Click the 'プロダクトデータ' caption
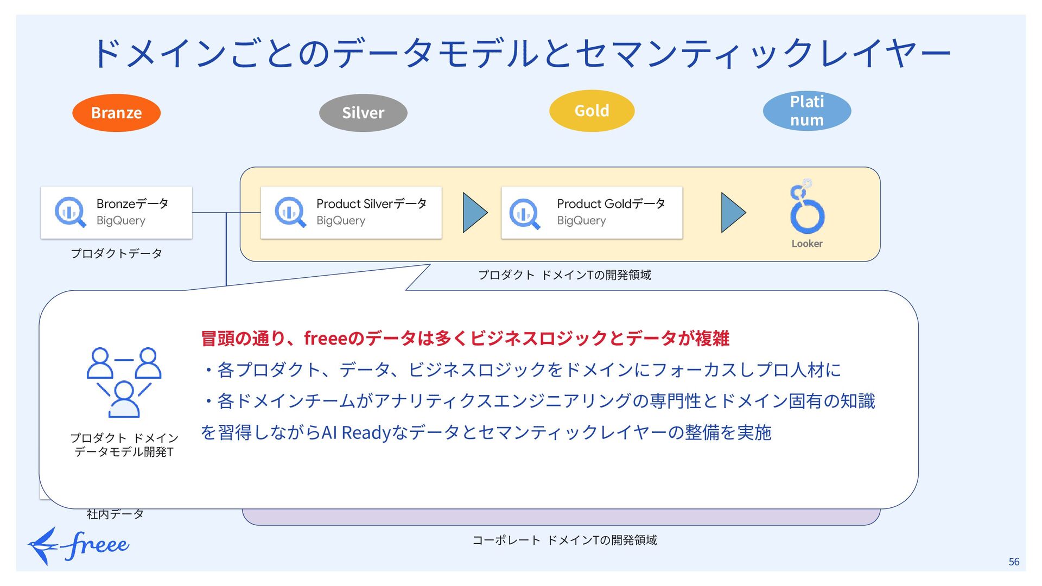Screen dimensions: 1042x586 (117, 253)
